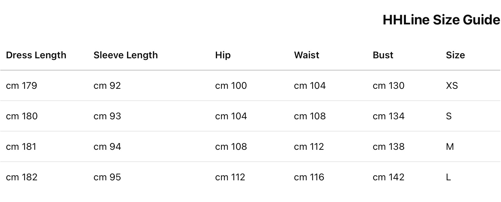Click the cm 100 hip cell
This screenshot has height=202, width=501.
pyautogui.click(x=231, y=86)
